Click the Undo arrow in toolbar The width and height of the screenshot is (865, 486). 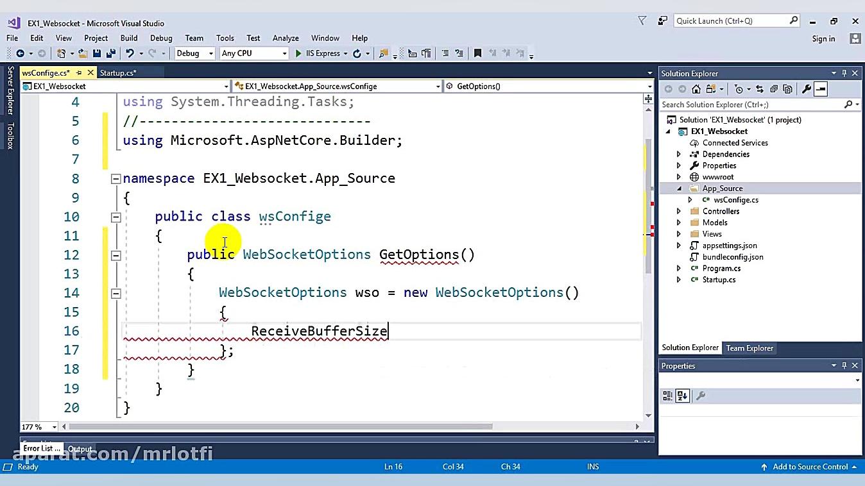[x=130, y=54]
